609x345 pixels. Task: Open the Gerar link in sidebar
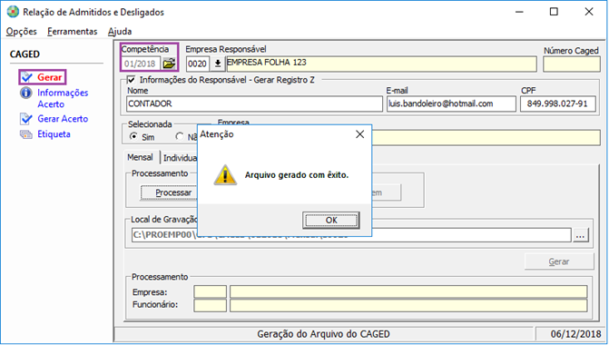click(x=50, y=77)
